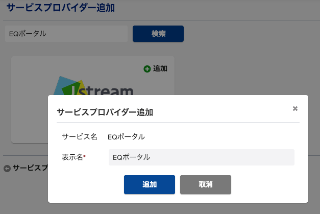Click the grey back arrow circle icon
Screen dimensions: 320x214
click(7, 169)
